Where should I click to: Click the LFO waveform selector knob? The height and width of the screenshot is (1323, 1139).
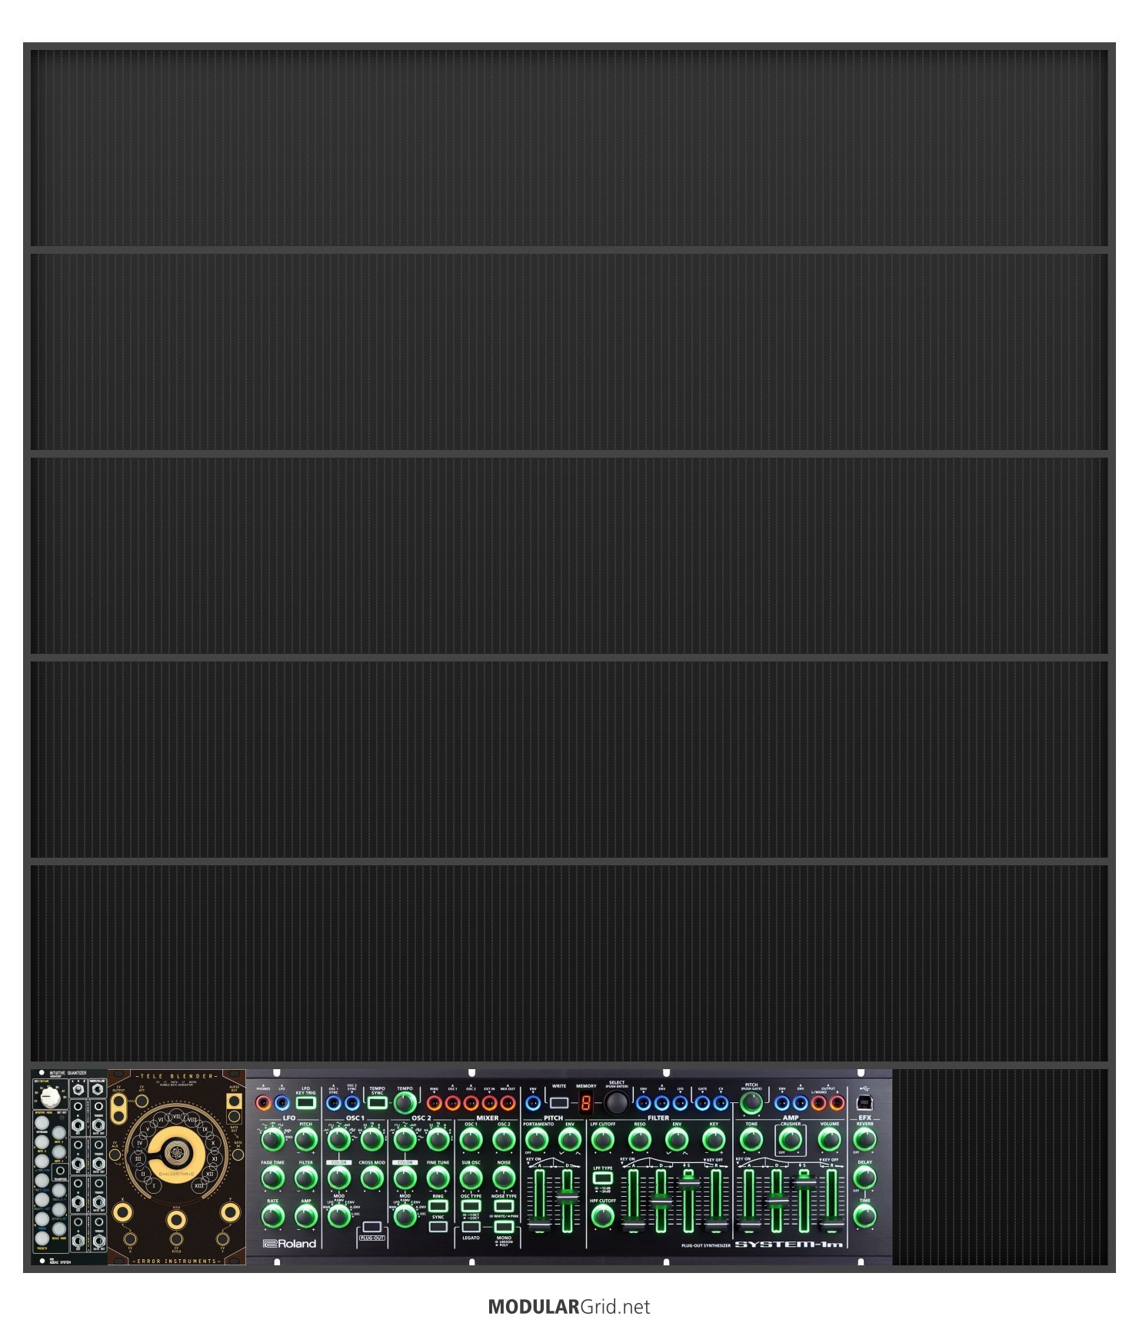click(273, 1139)
